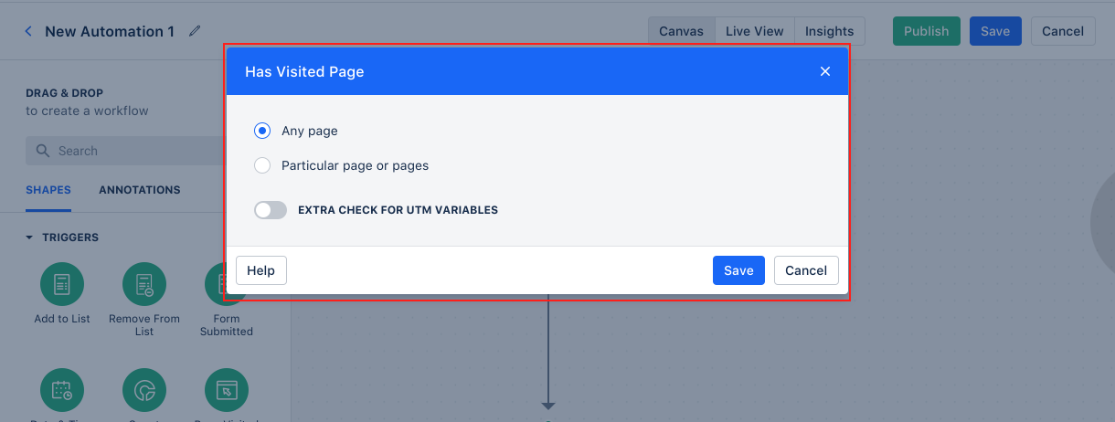Select the Any page radio option

point(262,131)
